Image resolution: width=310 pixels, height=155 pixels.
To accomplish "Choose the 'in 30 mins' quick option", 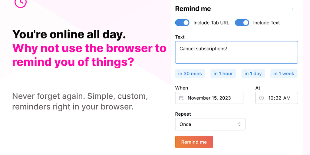I will tap(190, 74).
